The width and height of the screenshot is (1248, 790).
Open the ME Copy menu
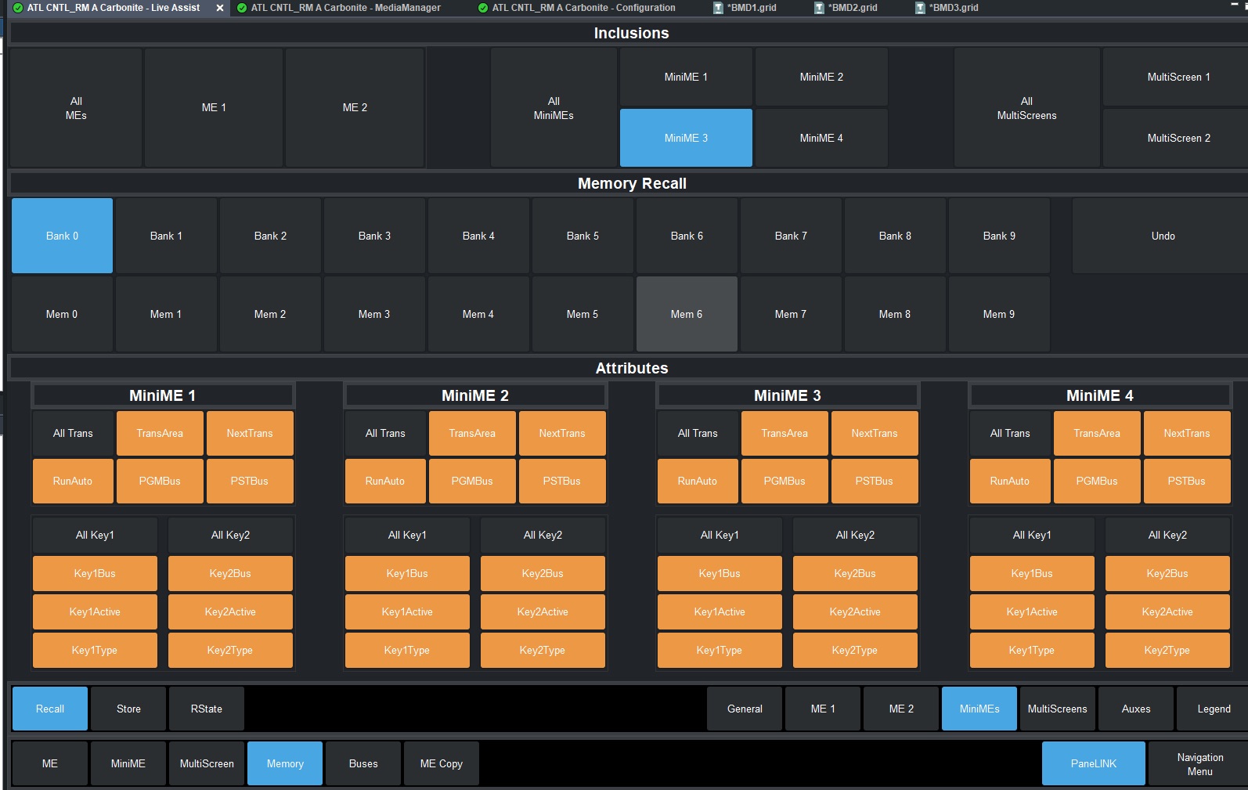pos(441,763)
